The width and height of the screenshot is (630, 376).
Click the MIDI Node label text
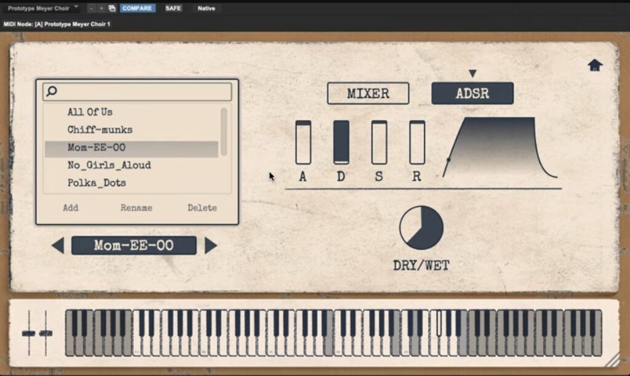click(57, 24)
